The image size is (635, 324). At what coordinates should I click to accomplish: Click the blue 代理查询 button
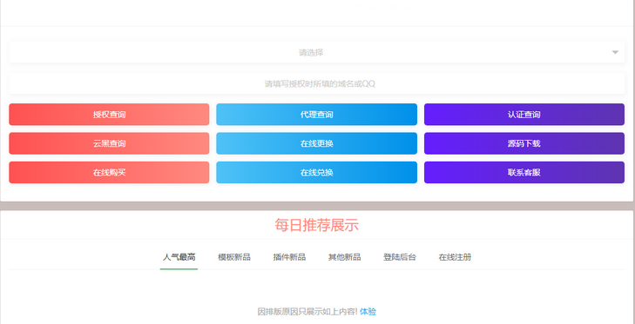point(317,115)
